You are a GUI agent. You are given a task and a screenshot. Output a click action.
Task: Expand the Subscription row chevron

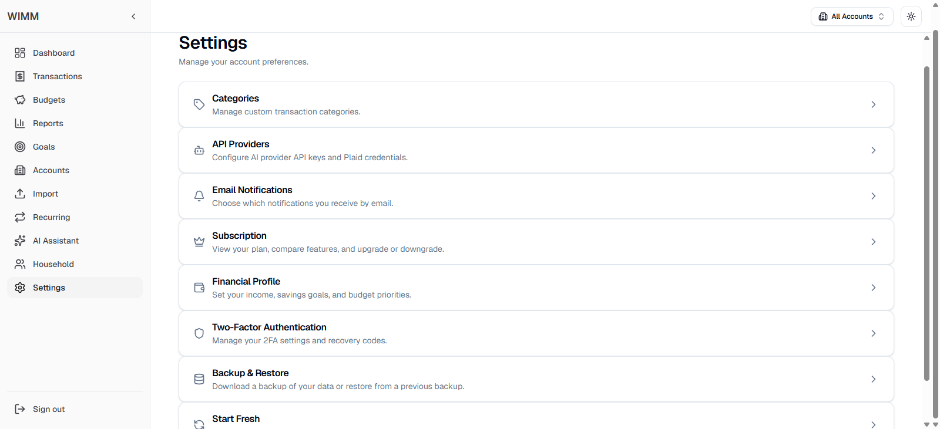pos(874,242)
